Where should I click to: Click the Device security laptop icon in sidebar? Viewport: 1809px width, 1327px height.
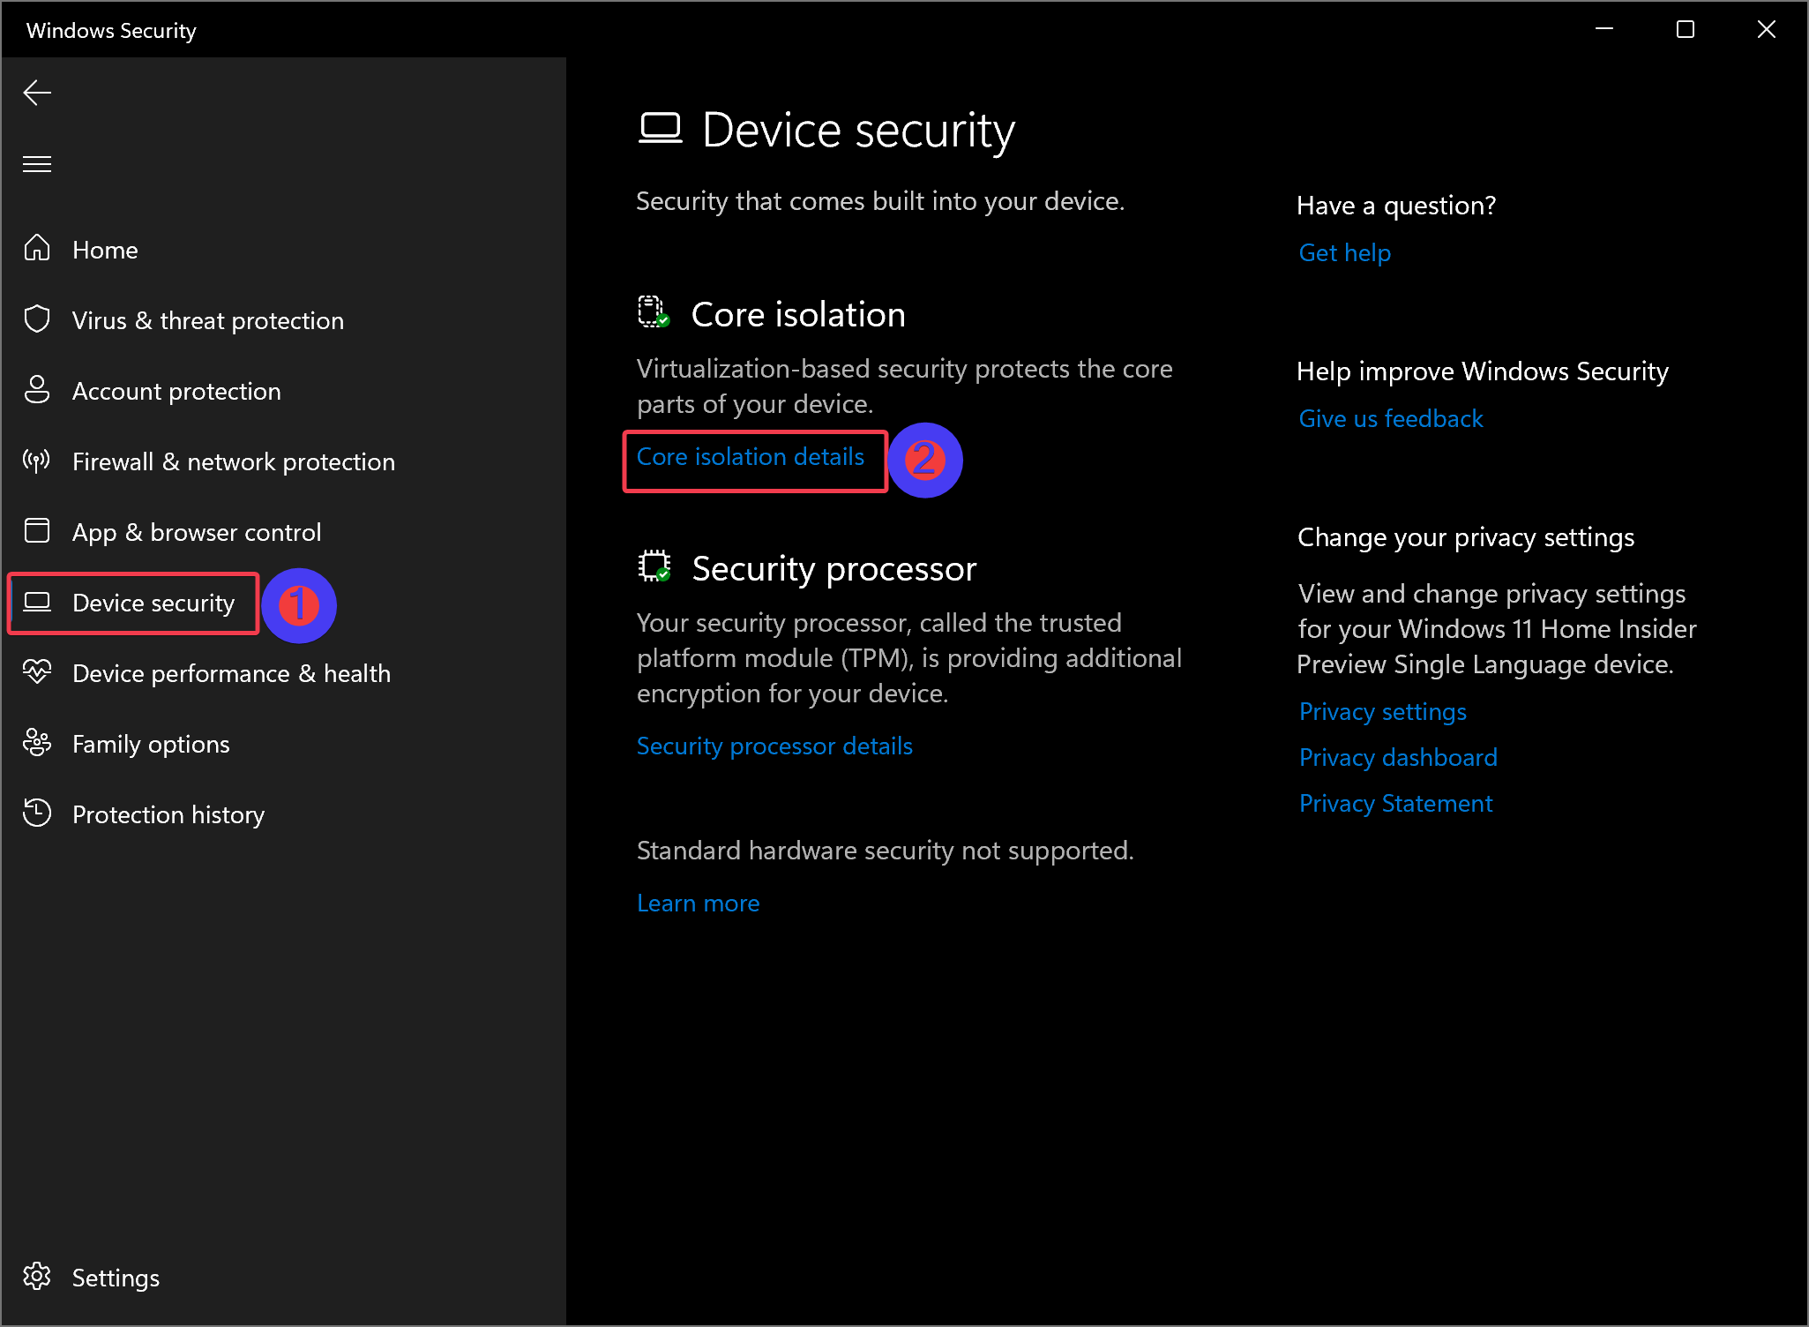(x=37, y=602)
